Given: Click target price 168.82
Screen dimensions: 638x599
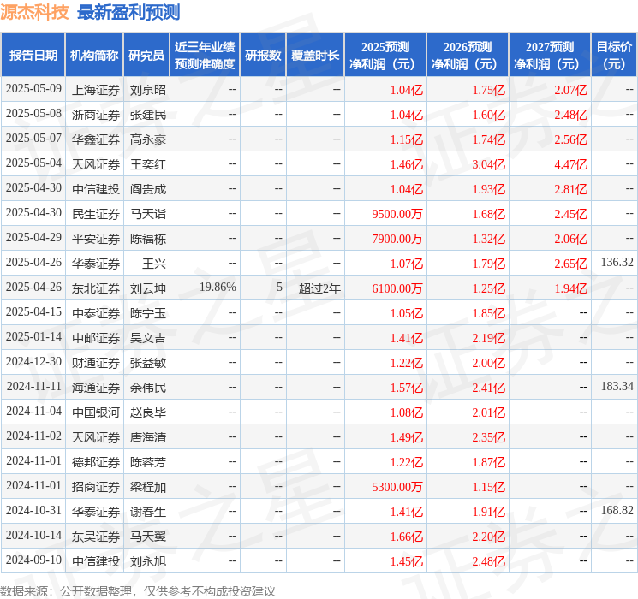Looking at the screenshot, I should [617, 510].
